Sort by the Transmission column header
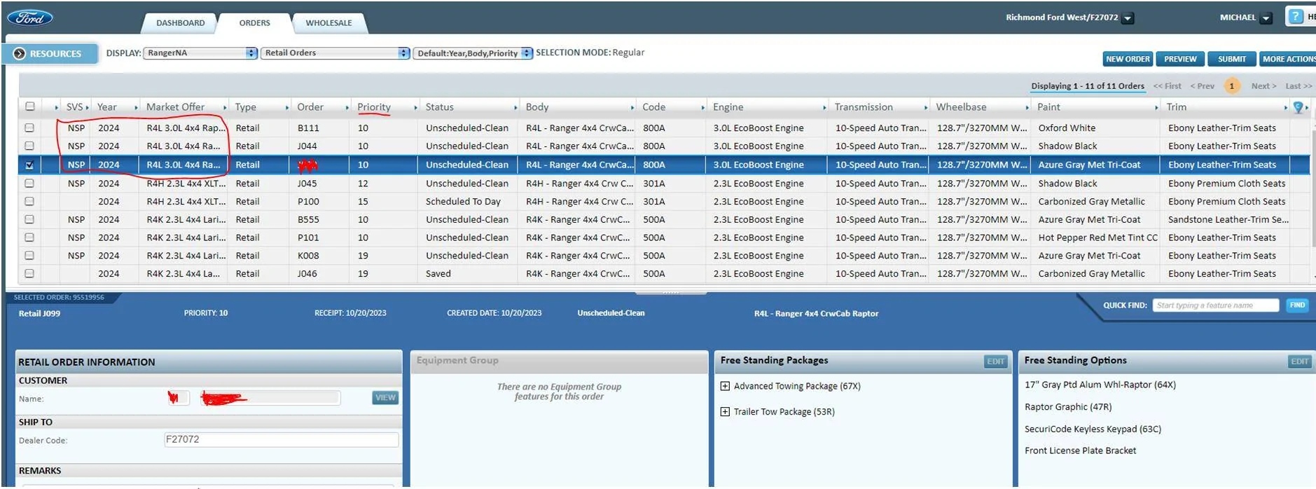The width and height of the screenshot is (1316, 489). (x=864, y=107)
